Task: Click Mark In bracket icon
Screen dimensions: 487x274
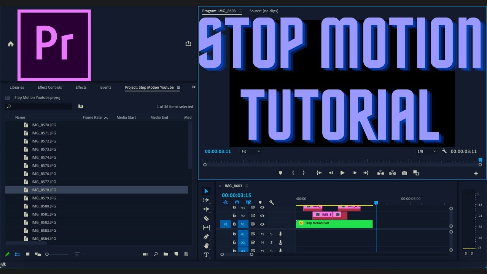Action: [x=293, y=173]
